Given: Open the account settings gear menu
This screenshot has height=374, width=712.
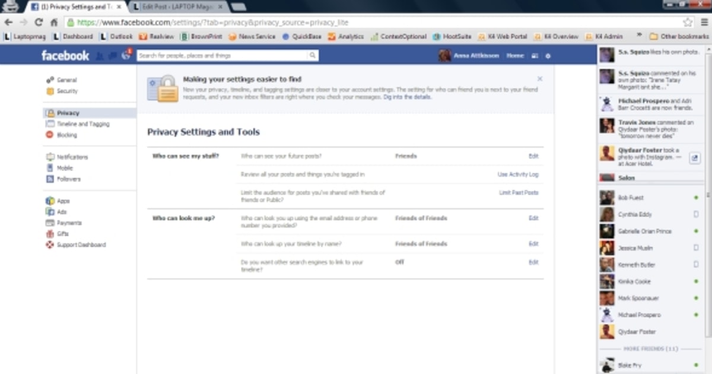Looking at the screenshot, I should click(547, 55).
